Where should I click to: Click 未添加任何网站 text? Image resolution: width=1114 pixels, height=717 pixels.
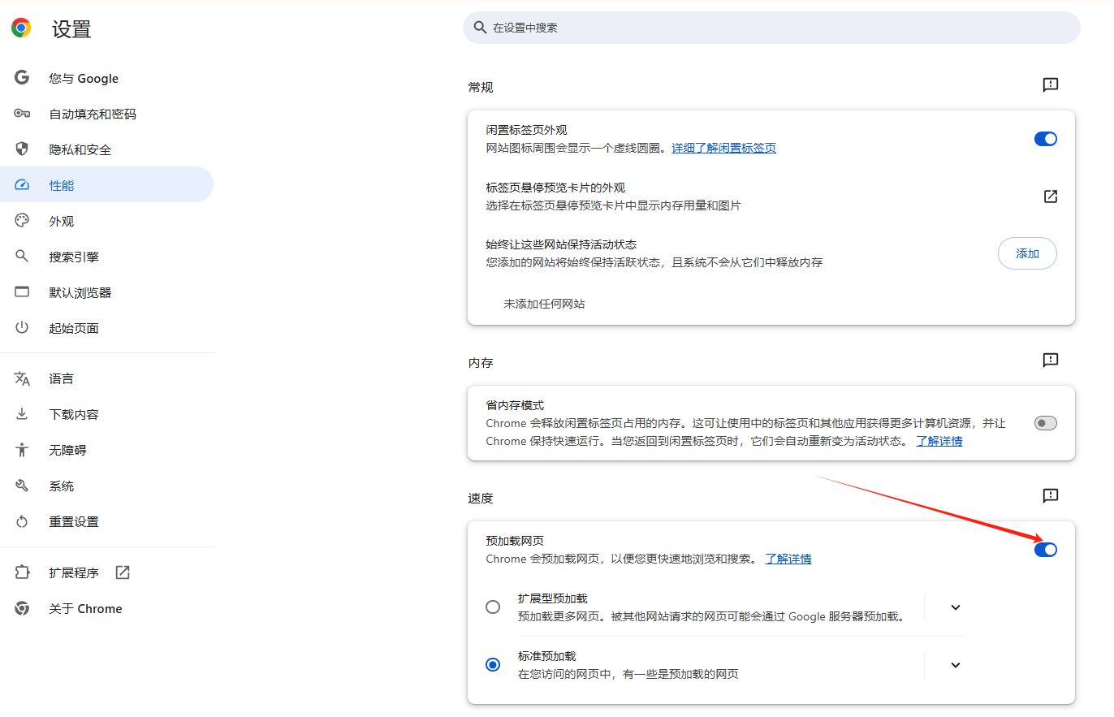(544, 304)
